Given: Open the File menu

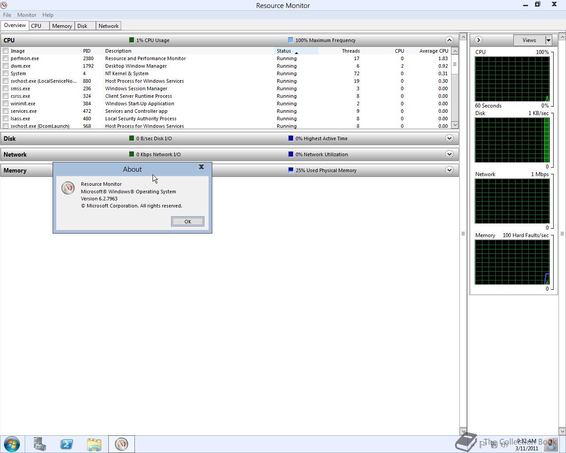Looking at the screenshot, I should [7, 15].
